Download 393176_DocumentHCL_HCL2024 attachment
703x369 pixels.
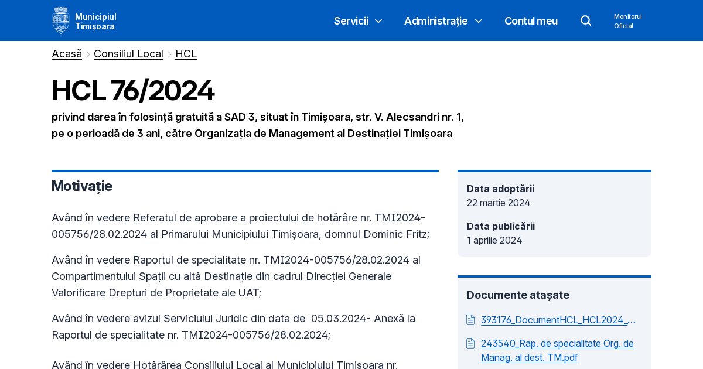coord(558,320)
